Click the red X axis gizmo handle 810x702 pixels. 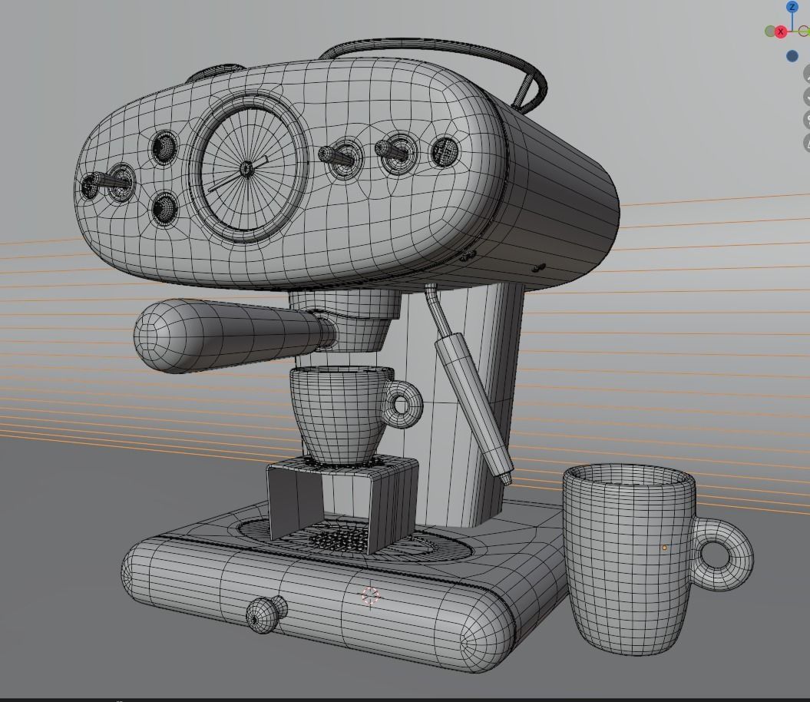click(x=781, y=32)
